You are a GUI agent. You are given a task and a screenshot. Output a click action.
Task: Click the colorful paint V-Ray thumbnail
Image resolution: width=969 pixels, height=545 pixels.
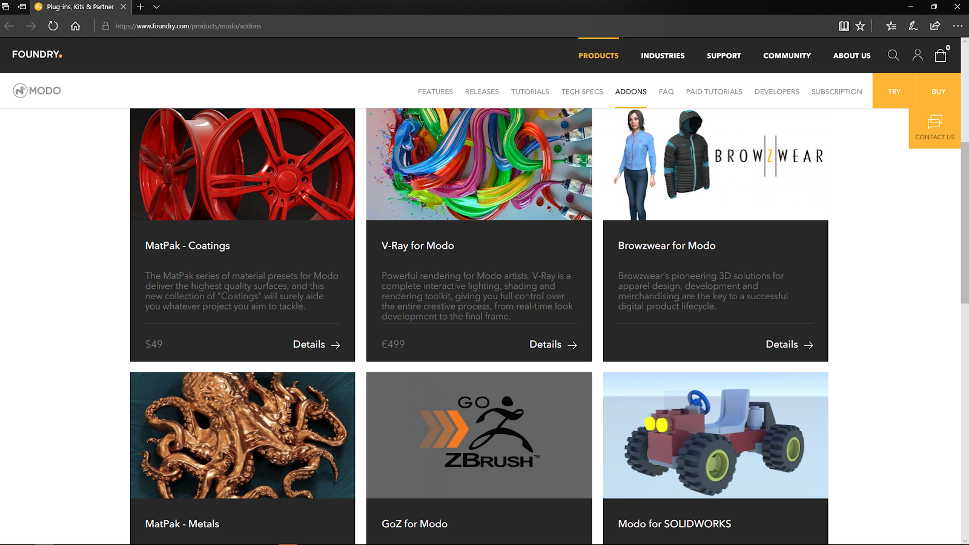(x=479, y=164)
